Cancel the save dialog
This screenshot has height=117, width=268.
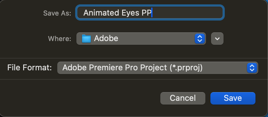[183, 98]
